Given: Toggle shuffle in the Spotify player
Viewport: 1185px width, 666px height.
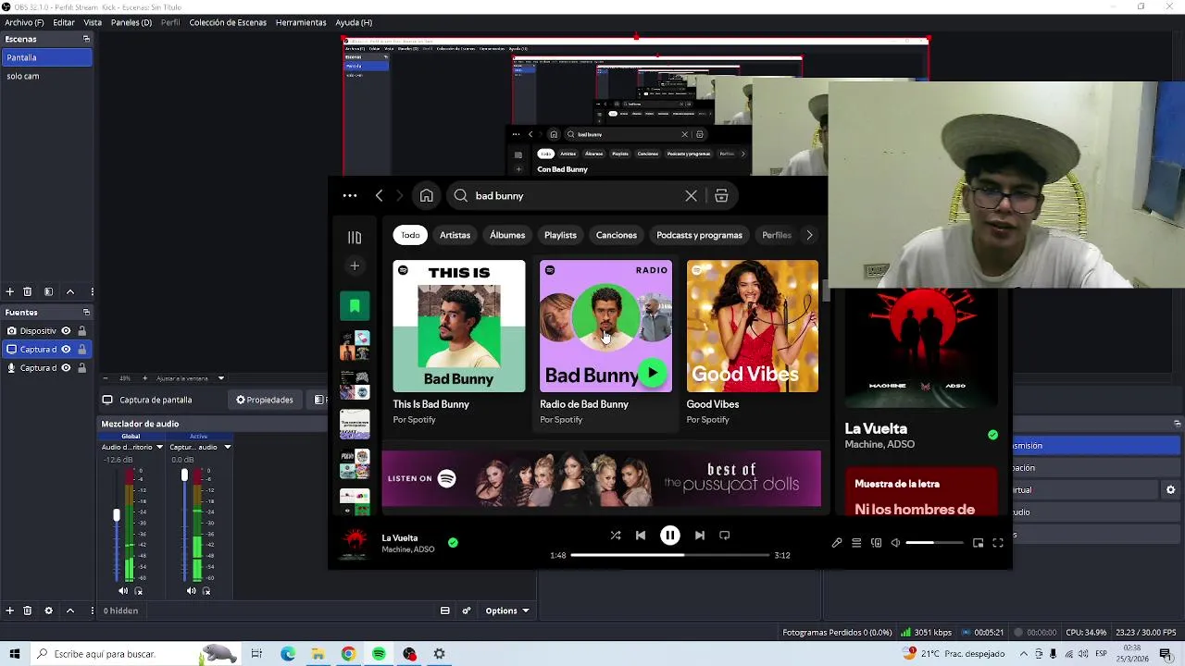Looking at the screenshot, I should point(616,536).
